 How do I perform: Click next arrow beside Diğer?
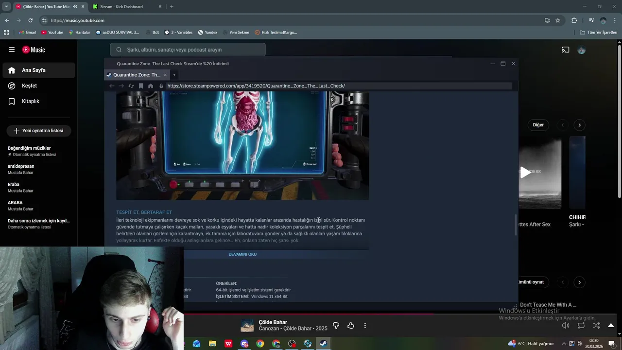(579, 125)
